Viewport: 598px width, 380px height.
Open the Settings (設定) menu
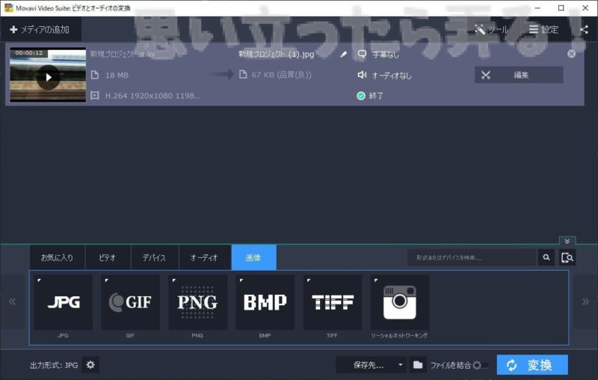click(544, 29)
